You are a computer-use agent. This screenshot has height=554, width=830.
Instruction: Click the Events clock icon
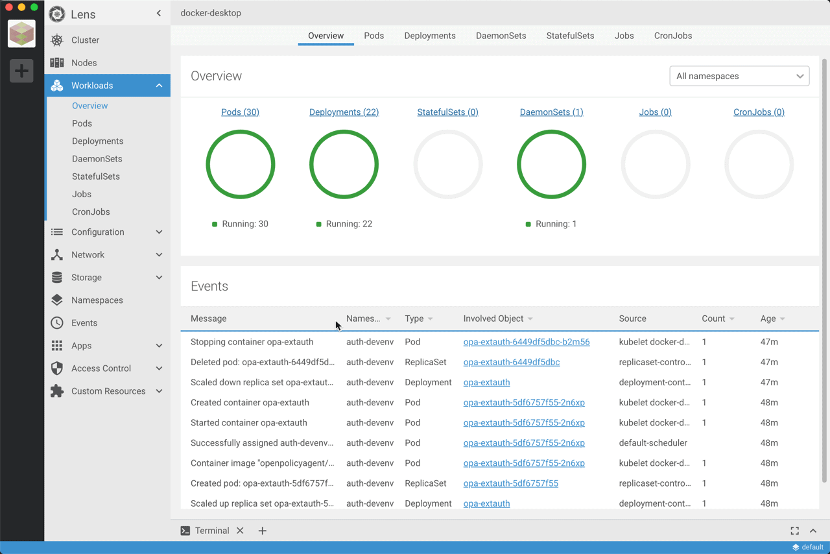click(x=57, y=323)
